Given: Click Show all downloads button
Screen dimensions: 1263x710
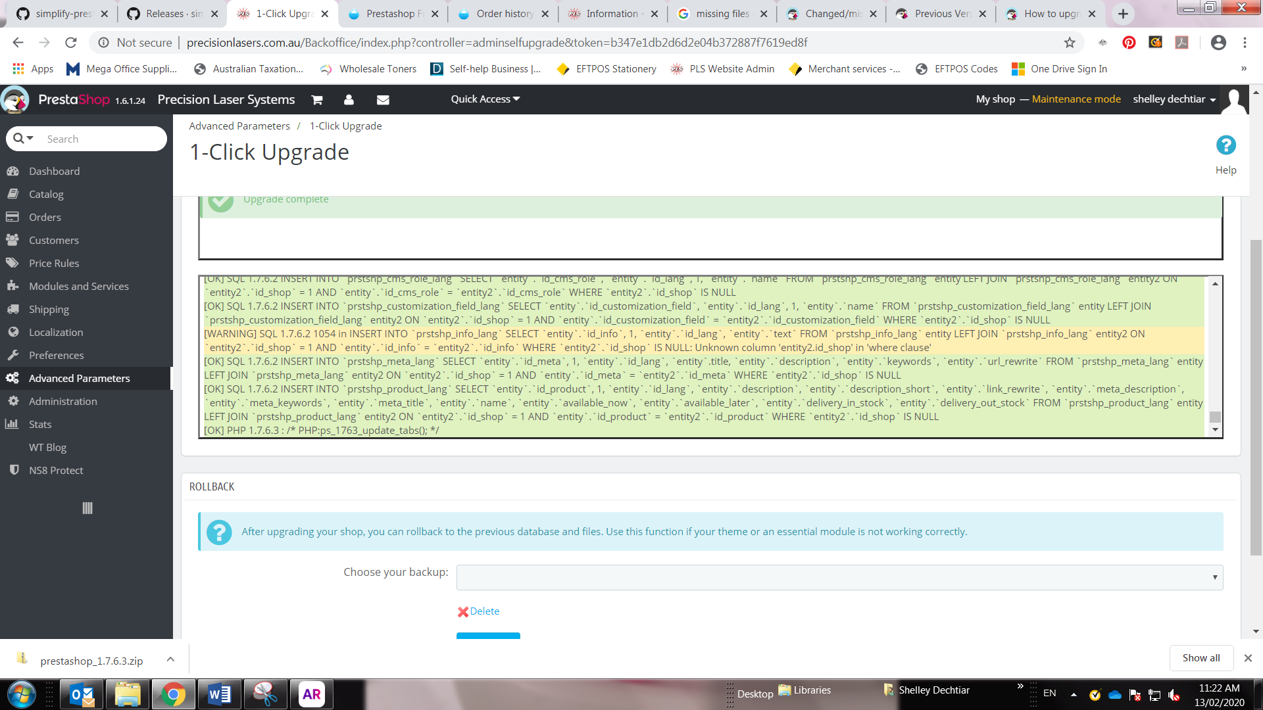Looking at the screenshot, I should point(1201,658).
